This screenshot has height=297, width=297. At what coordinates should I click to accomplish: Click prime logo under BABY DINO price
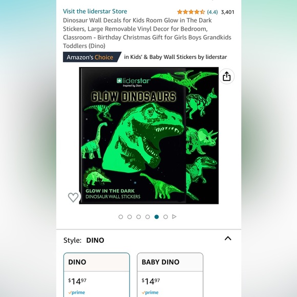tap(150, 292)
